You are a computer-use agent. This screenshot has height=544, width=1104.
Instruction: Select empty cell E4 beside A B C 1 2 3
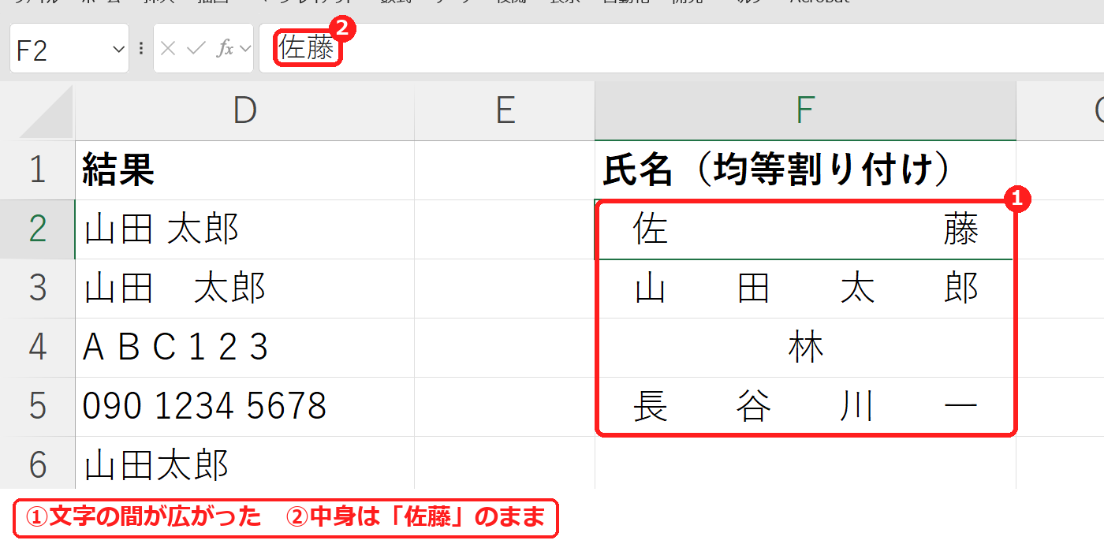pos(505,348)
